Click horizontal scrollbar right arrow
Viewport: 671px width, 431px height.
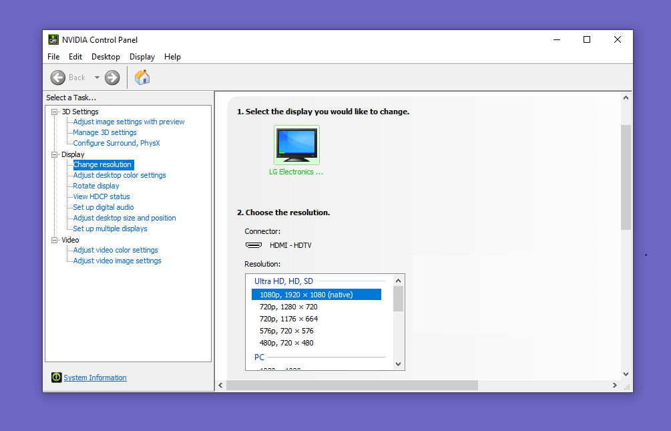click(x=615, y=385)
